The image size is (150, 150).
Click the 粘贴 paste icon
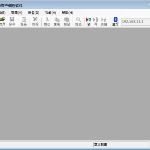(67, 20)
